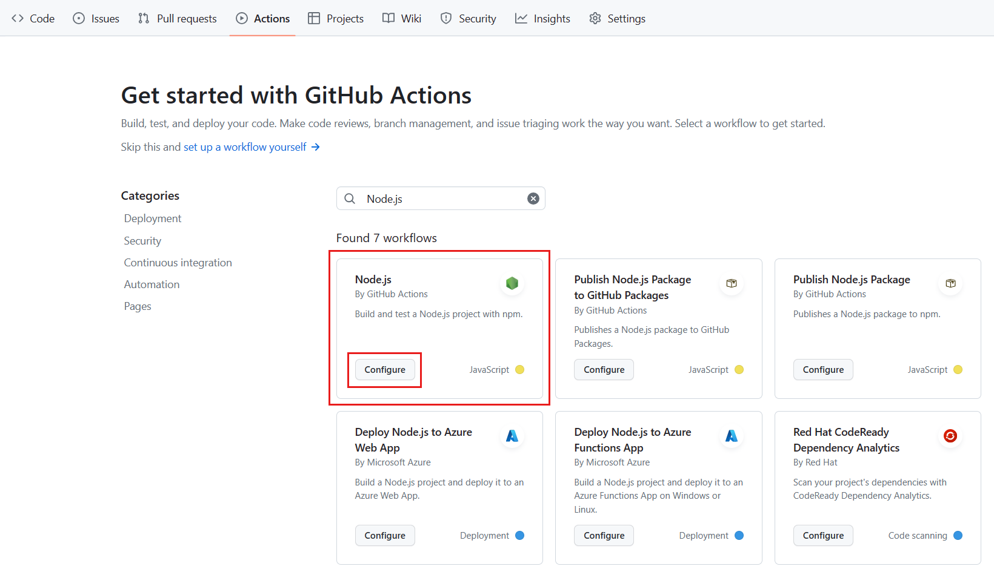Select the Continuous integration category
Screen dimensions: 994x572
point(178,262)
